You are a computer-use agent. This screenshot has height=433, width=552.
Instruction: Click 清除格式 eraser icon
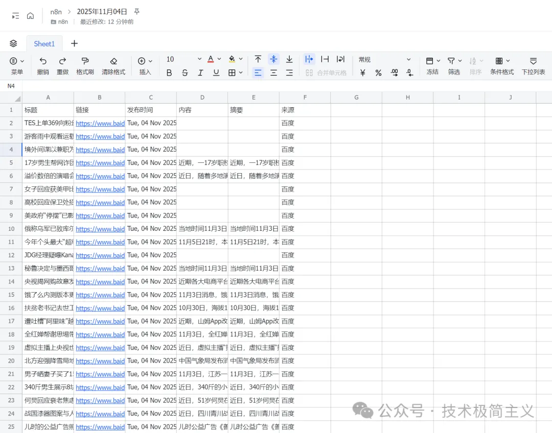(x=113, y=61)
